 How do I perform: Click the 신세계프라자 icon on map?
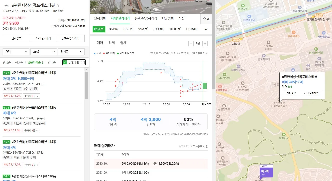click(x=300, y=7)
